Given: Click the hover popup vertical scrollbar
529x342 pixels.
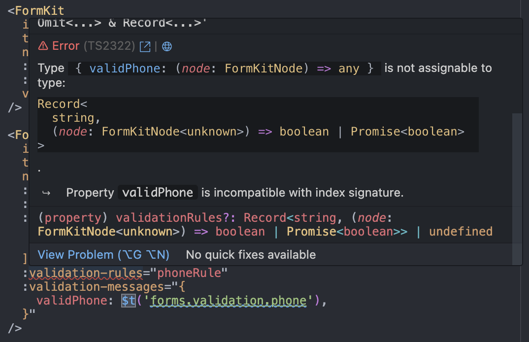Looking at the screenshot, I should (517, 189).
